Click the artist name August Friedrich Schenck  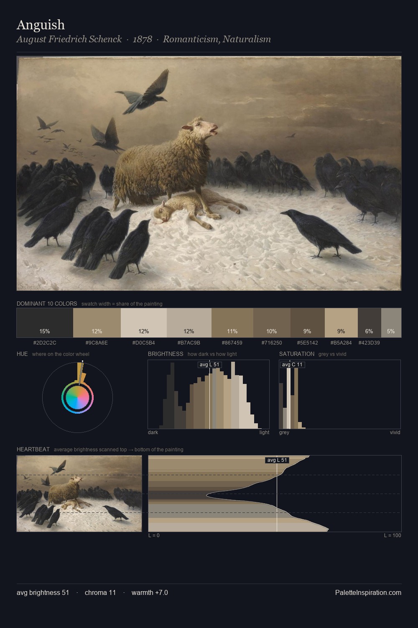coord(69,39)
